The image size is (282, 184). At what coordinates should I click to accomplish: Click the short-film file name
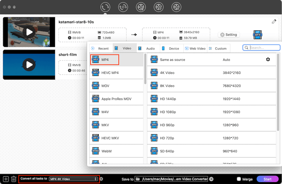click(x=68, y=55)
